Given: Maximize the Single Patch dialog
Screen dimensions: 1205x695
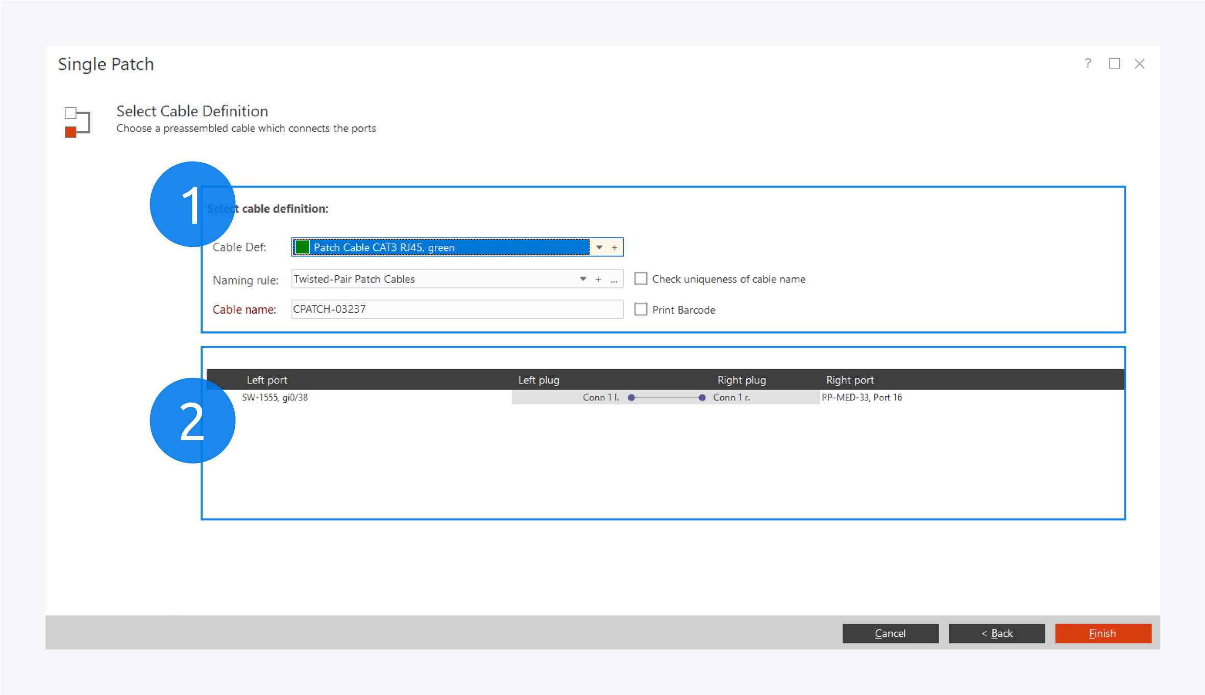Looking at the screenshot, I should pos(1114,63).
